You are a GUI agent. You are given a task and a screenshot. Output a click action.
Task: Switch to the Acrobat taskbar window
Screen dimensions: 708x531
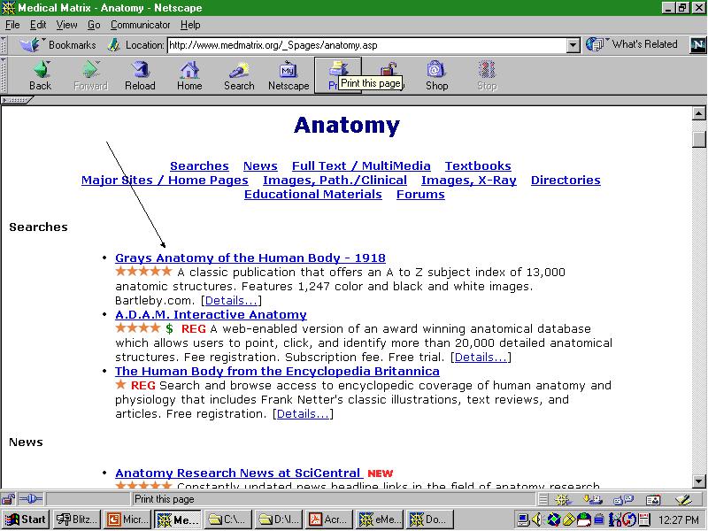point(328,519)
